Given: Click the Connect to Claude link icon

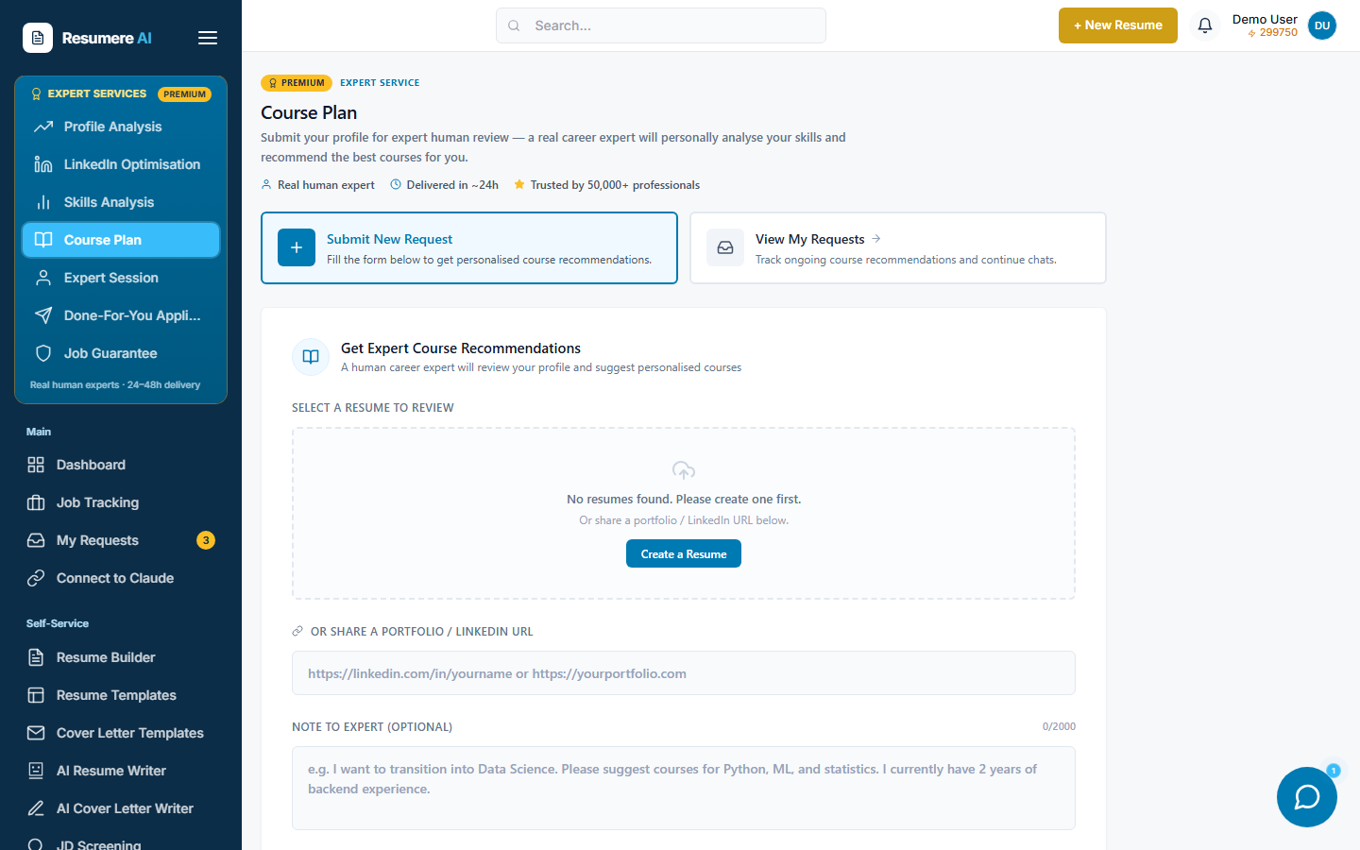Looking at the screenshot, I should (36, 578).
